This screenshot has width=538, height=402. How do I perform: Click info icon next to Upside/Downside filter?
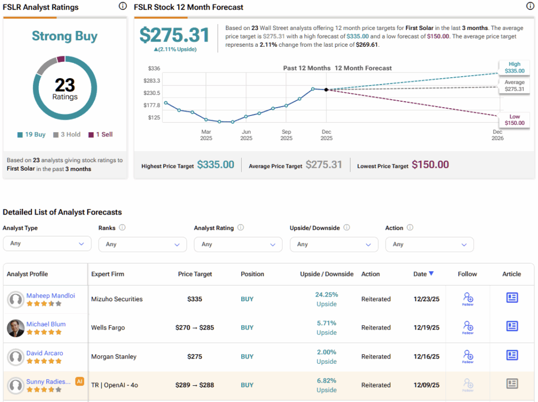[346, 228]
